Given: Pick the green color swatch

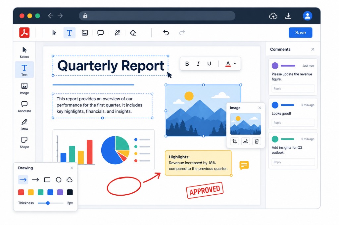Looking at the screenshot, I should pos(40,192).
